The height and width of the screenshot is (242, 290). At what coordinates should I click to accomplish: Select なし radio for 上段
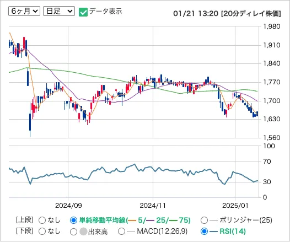[x=42, y=220]
